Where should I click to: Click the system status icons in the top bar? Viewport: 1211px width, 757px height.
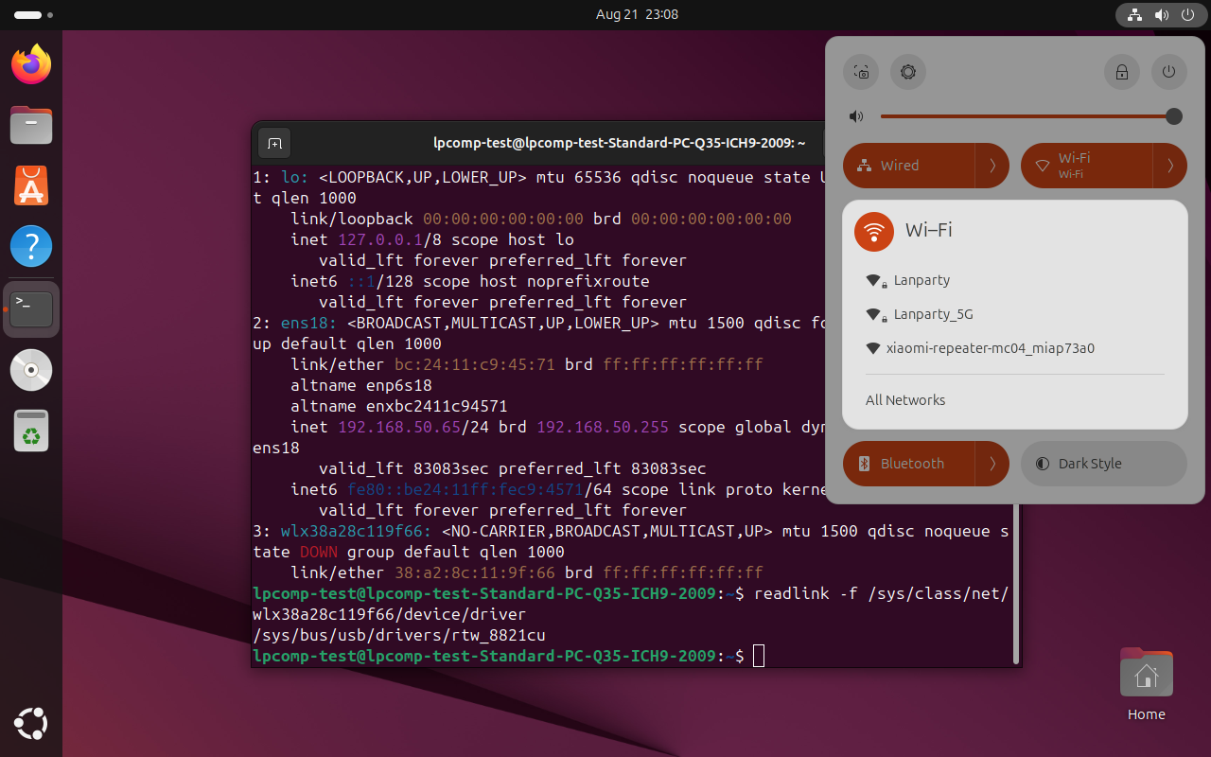tap(1160, 14)
